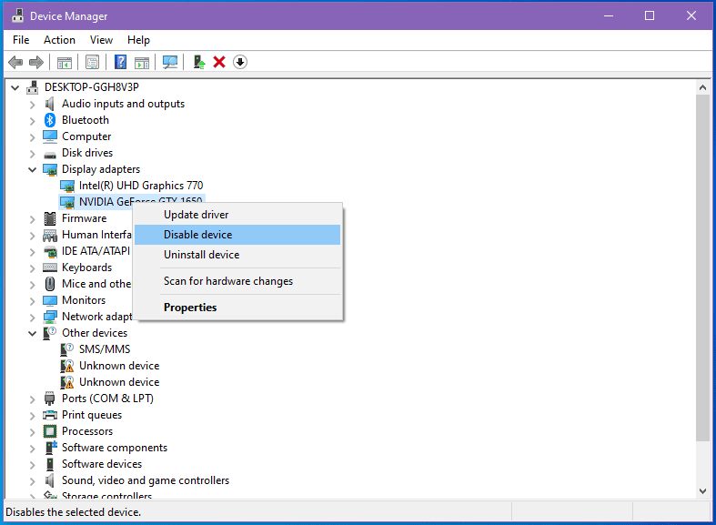Click the Bluetooth category icon
Screen dimensions: 716x525
coord(50,120)
